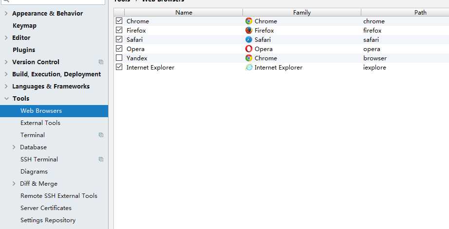Select Web Browsers in the Tools tree
This screenshot has width=449, height=229.
[54, 111]
